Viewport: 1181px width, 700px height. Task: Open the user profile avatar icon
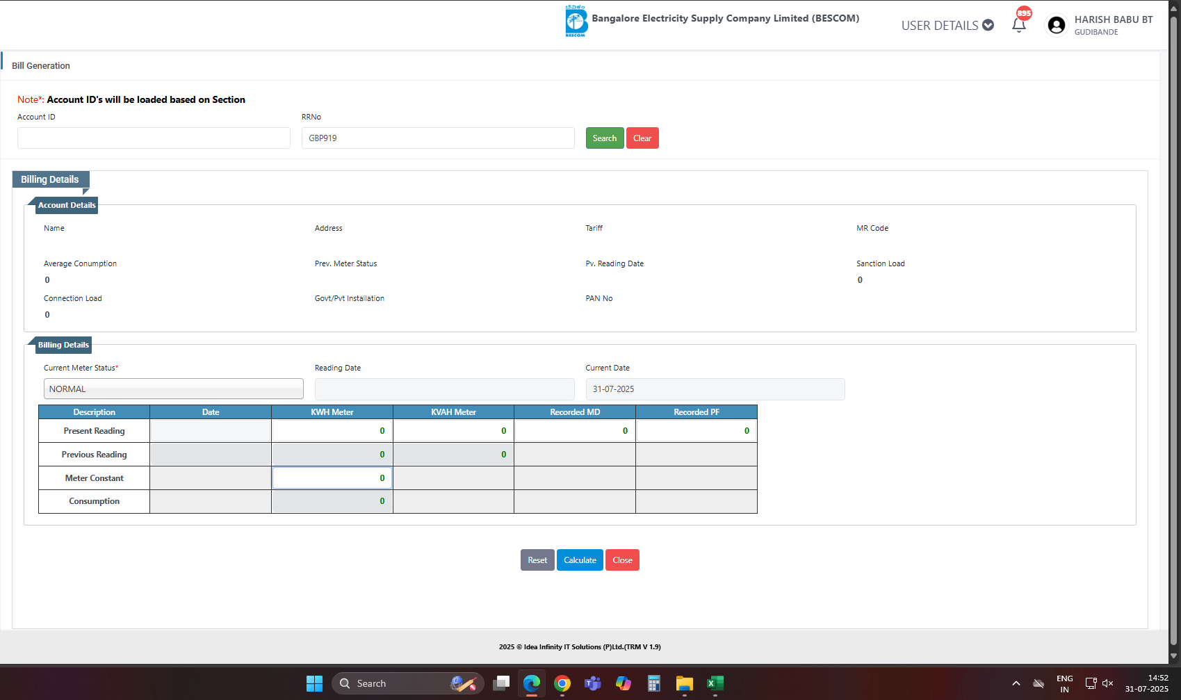[1056, 26]
